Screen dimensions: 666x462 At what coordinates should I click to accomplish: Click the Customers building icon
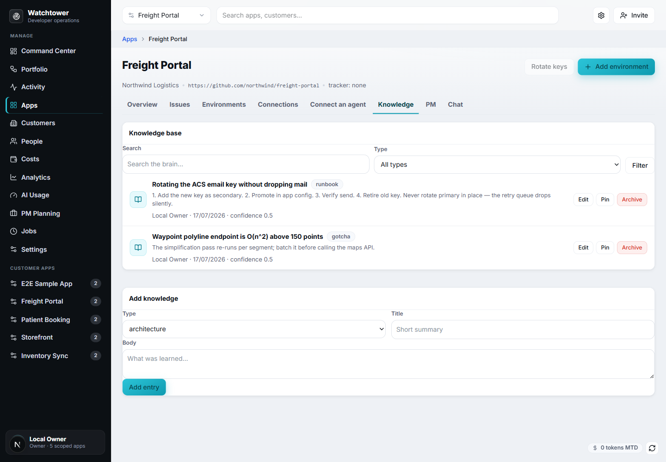pyautogui.click(x=13, y=123)
